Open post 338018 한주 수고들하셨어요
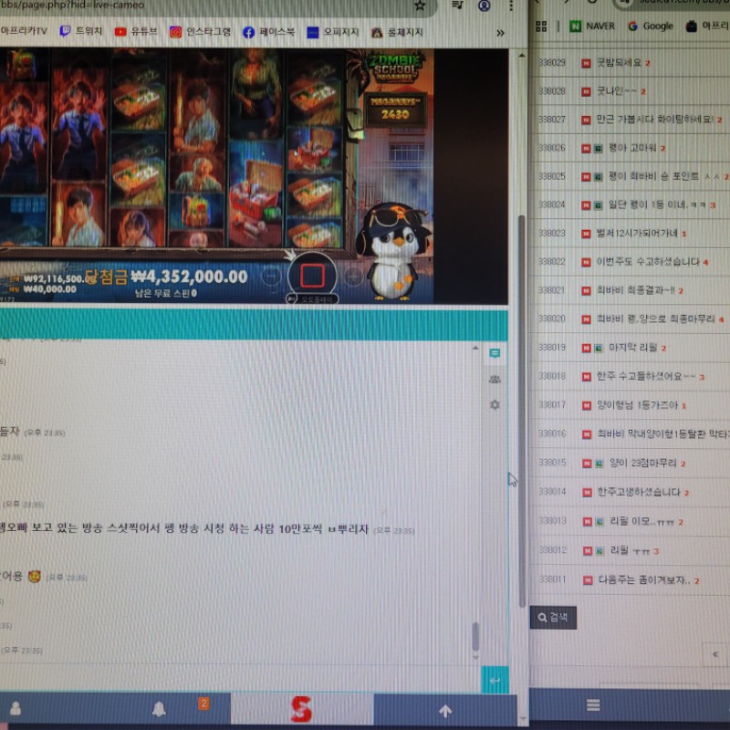This screenshot has height=730, width=730. click(646, 376)
